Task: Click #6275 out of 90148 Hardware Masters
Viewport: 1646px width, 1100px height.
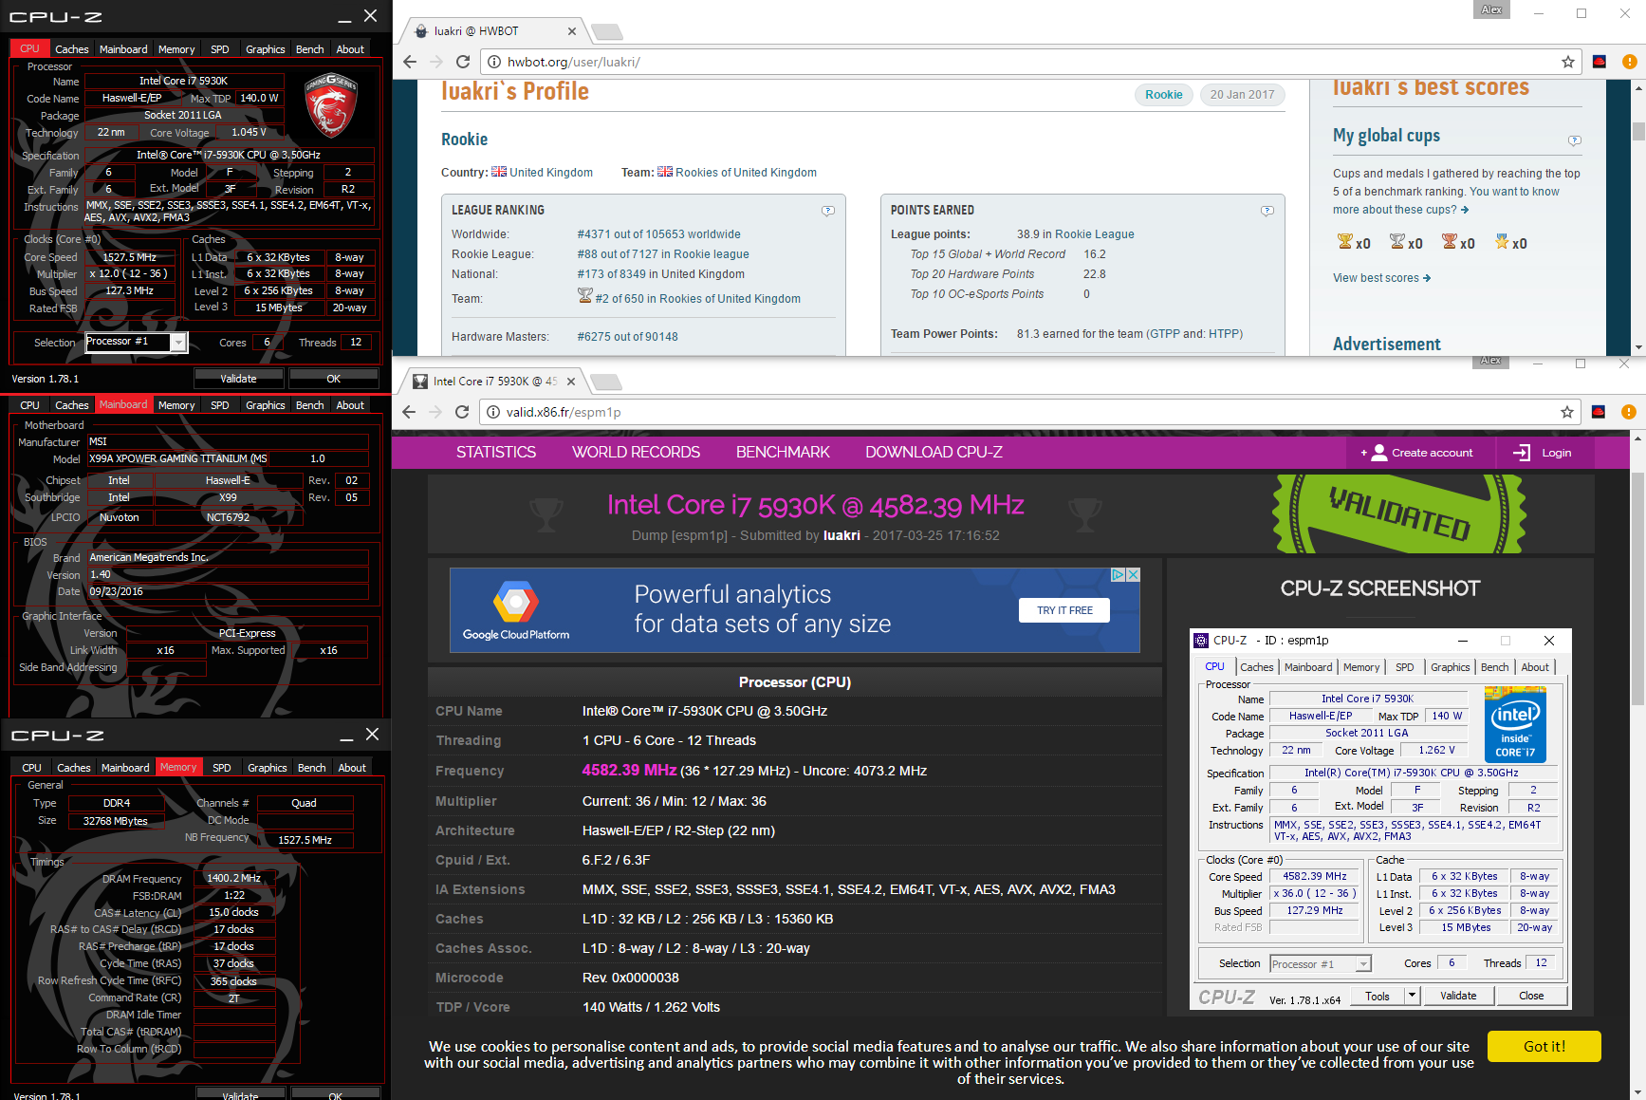Action: click(627, 337)
